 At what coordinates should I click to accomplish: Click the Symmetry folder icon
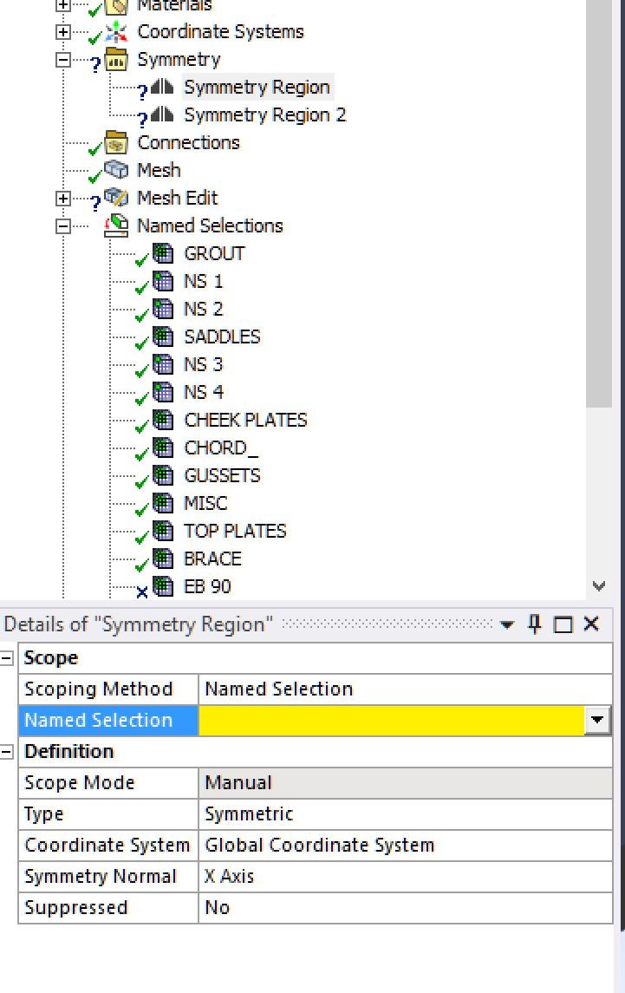pyautogui.click(x=116, y=60)
